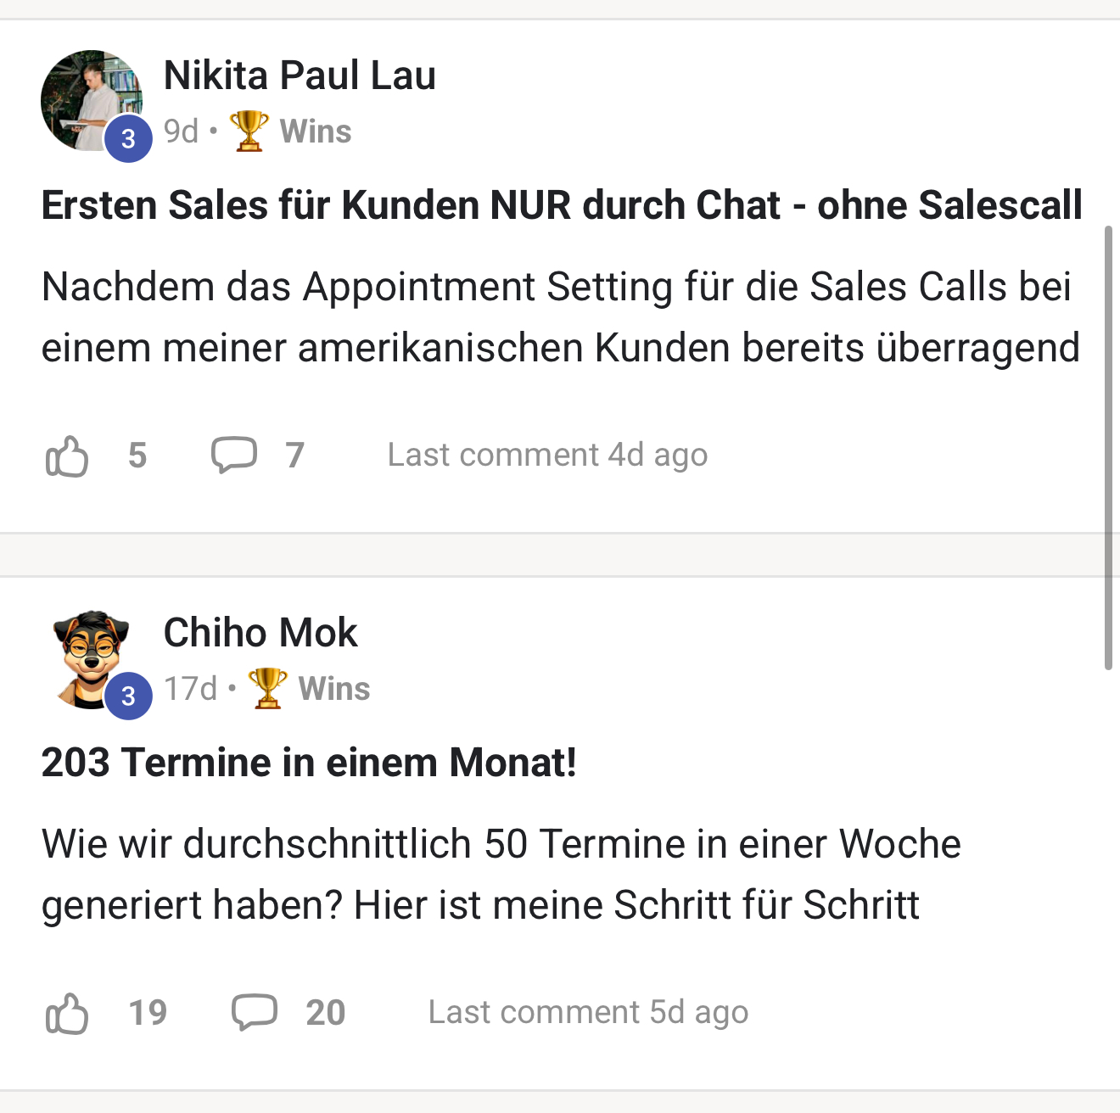This screenshot has width=1120, height=1113.
Task: Click level 3 badge on Chiho's avatar
Action: pos(128,696)
